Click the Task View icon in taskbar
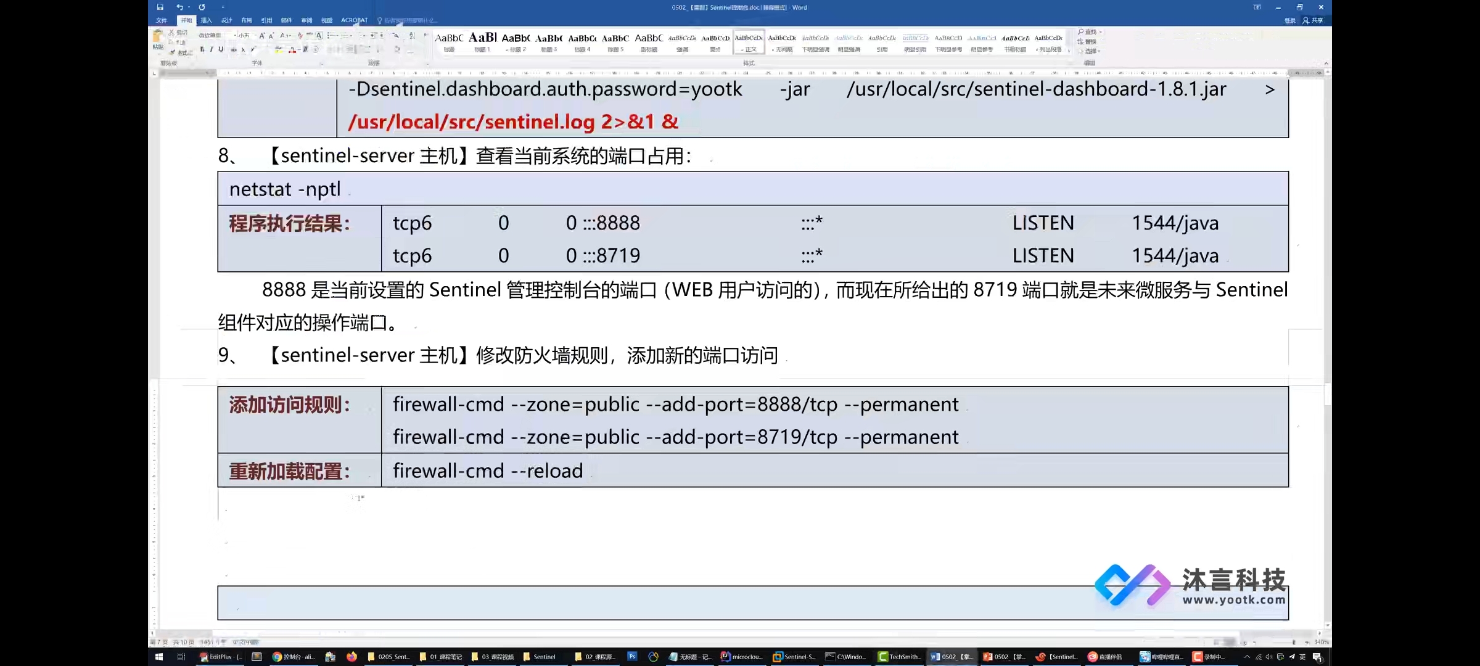Image resolution: width=1480 pixels, height=666 pixels. click(181, 657)
